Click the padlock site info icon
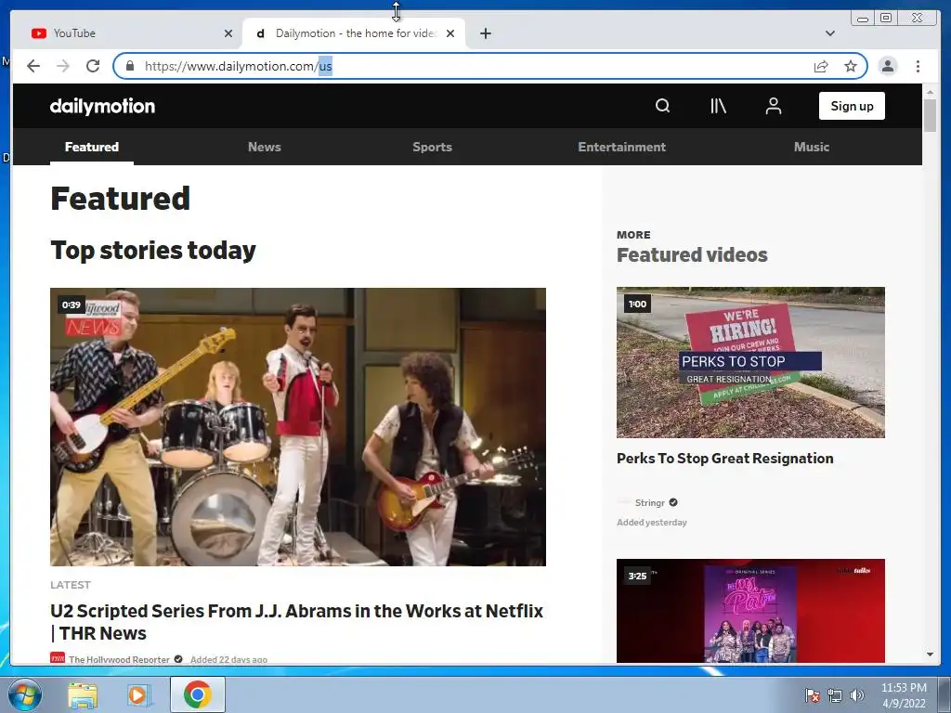951x713 pixels. tap(129, 66)
